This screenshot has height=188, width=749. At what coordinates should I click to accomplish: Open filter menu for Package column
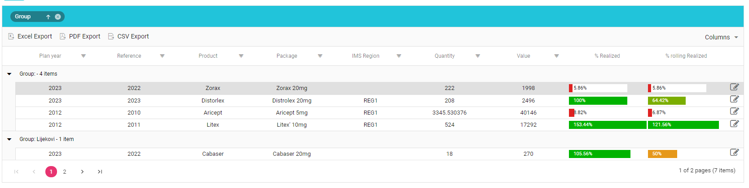click(x=320, y=56)
